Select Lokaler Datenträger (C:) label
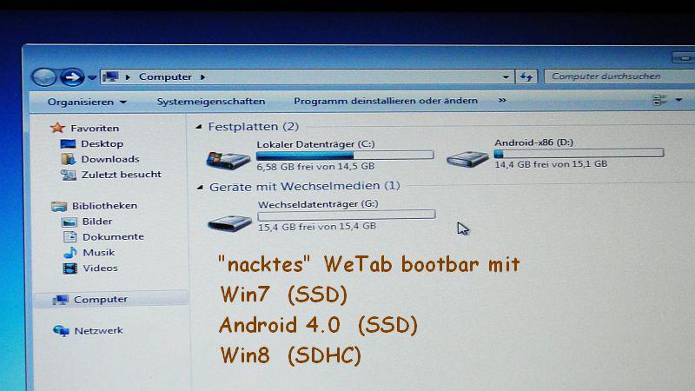 coord(315,144)
